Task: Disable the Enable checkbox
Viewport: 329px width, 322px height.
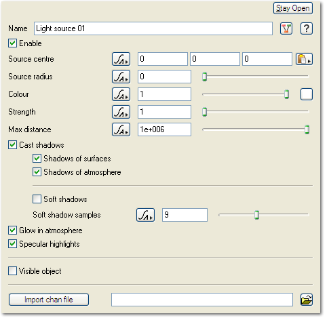Action: (x=12, y=43)
